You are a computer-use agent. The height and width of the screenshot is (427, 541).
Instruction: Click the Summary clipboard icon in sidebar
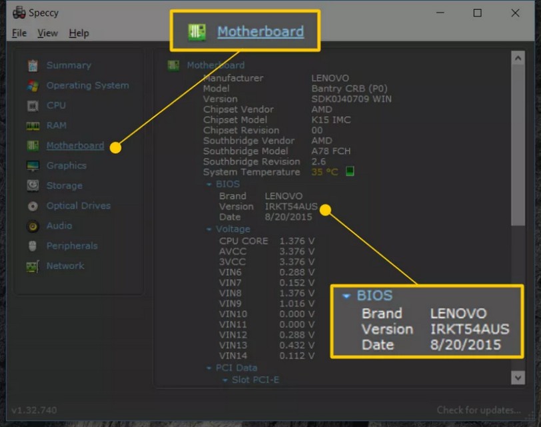(x=33, y=65)
